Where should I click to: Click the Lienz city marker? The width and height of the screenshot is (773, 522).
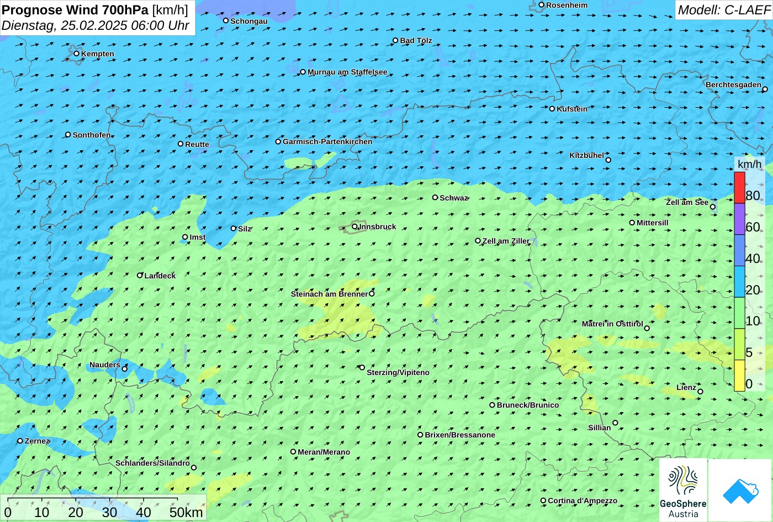(701, 392)
